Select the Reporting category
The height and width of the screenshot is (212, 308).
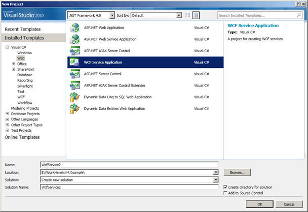[25, 80]
